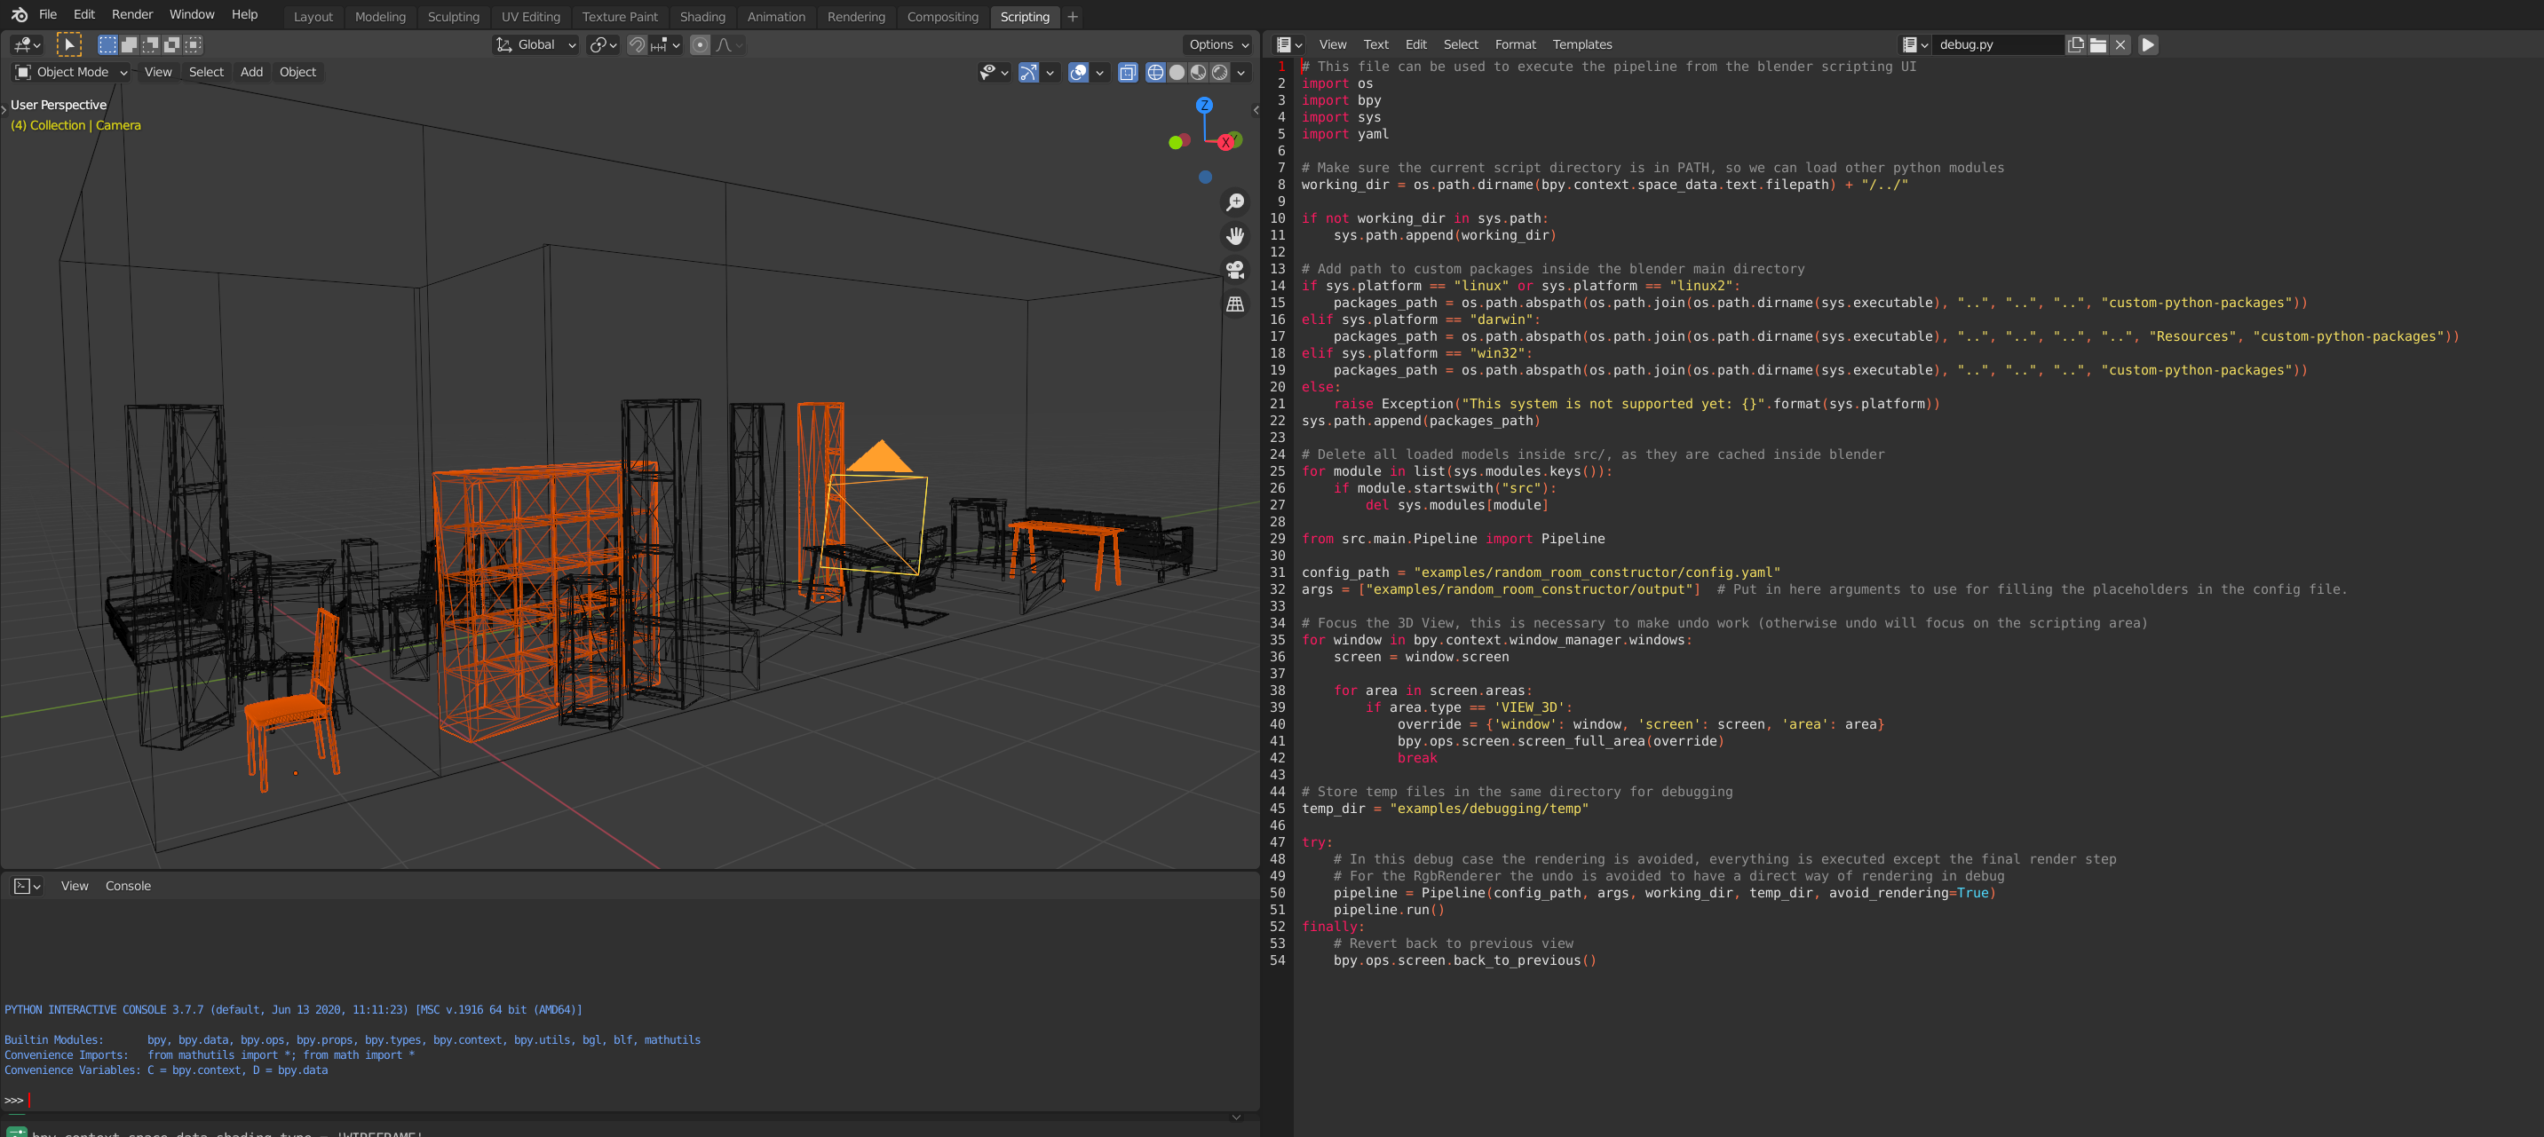Open the editor type selector dropdown
Image resolution: width=2544 pixels, height=1137 pixels.
[1286, 44]
